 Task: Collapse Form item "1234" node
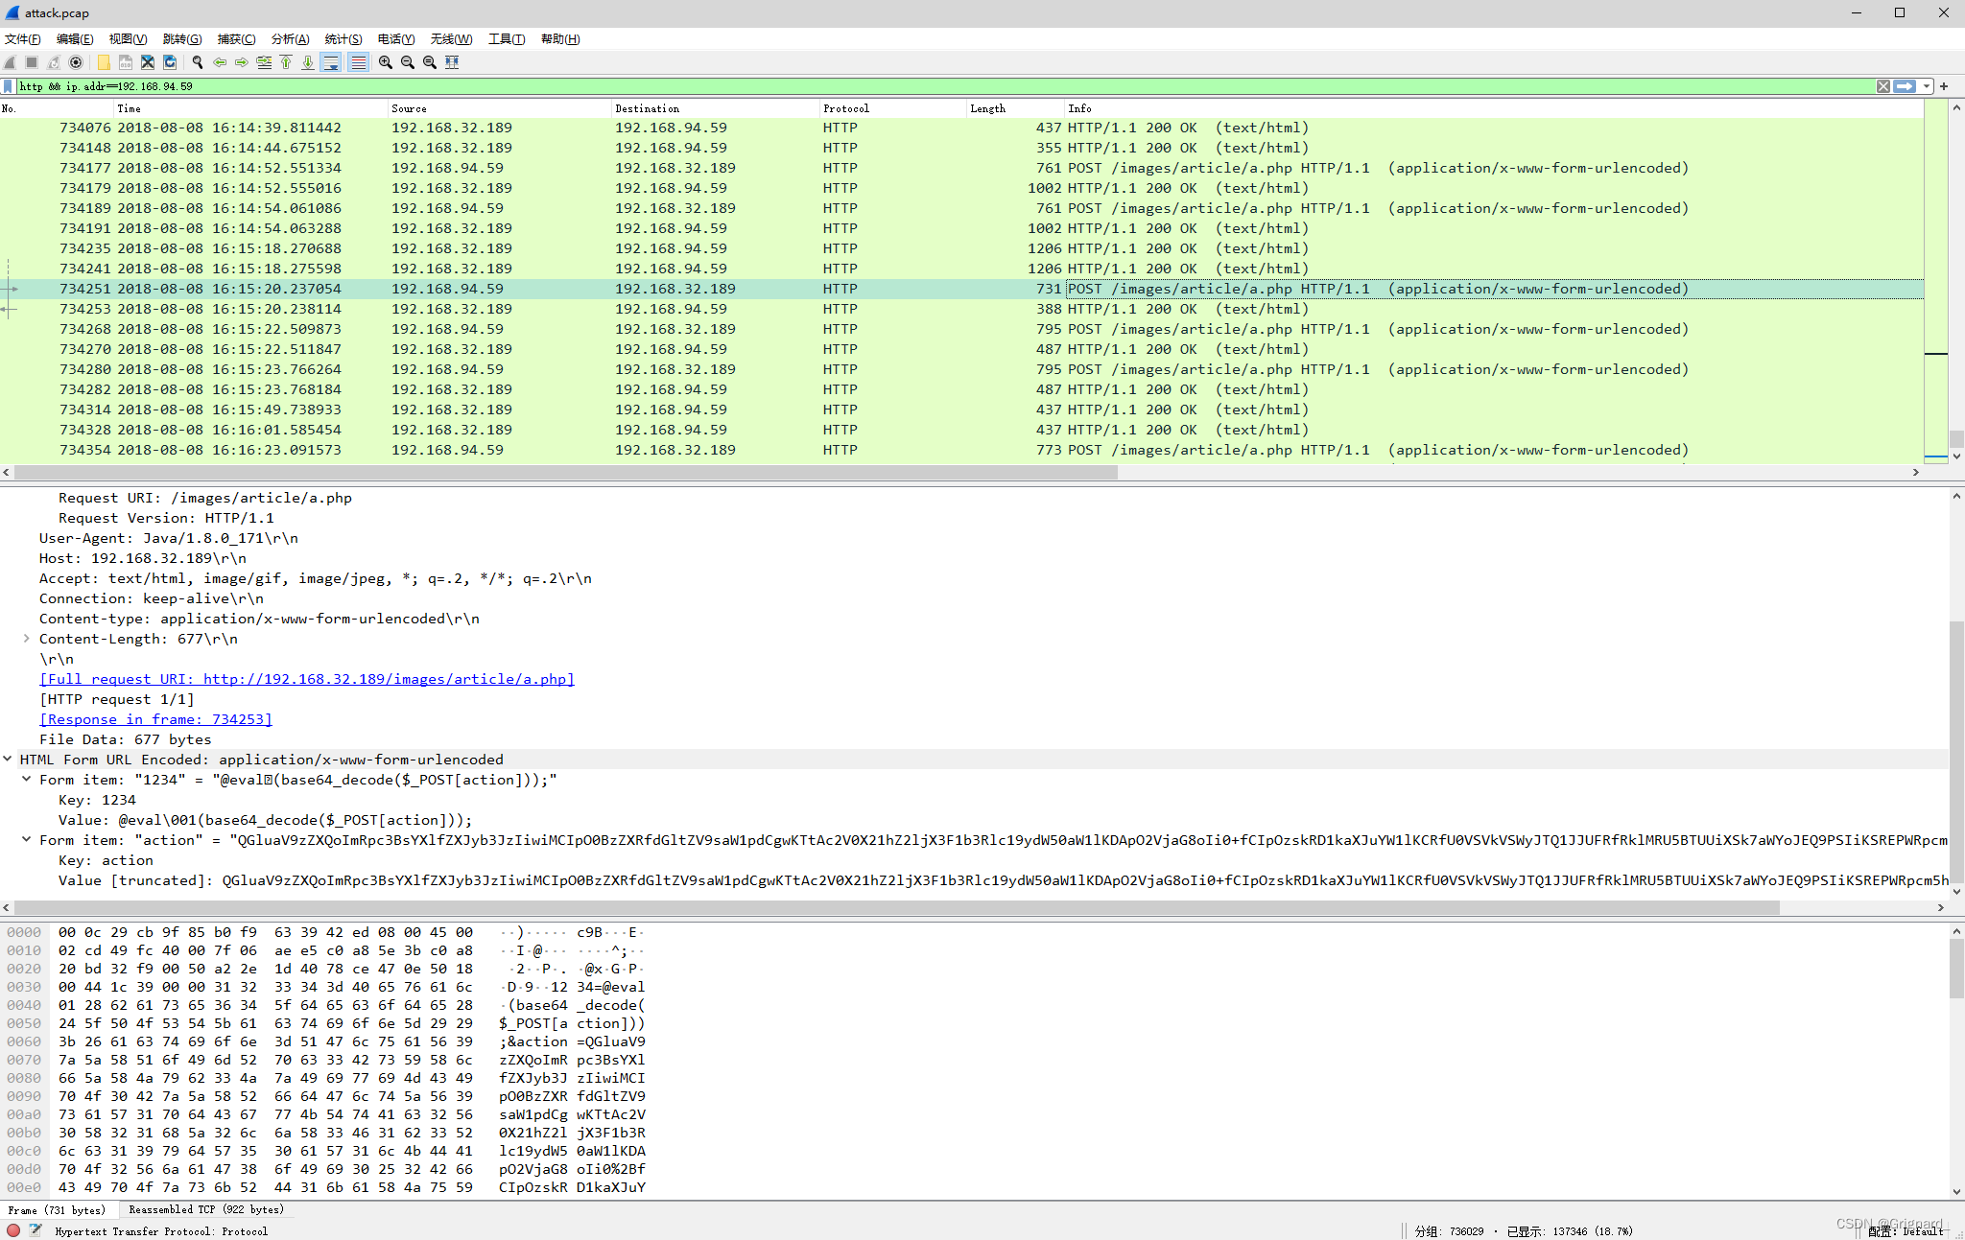pos(27,780)
